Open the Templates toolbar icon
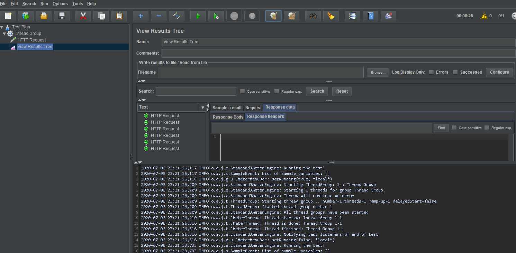Image resolution: width=516 pixels, height=253 pixels. point(26,16)
